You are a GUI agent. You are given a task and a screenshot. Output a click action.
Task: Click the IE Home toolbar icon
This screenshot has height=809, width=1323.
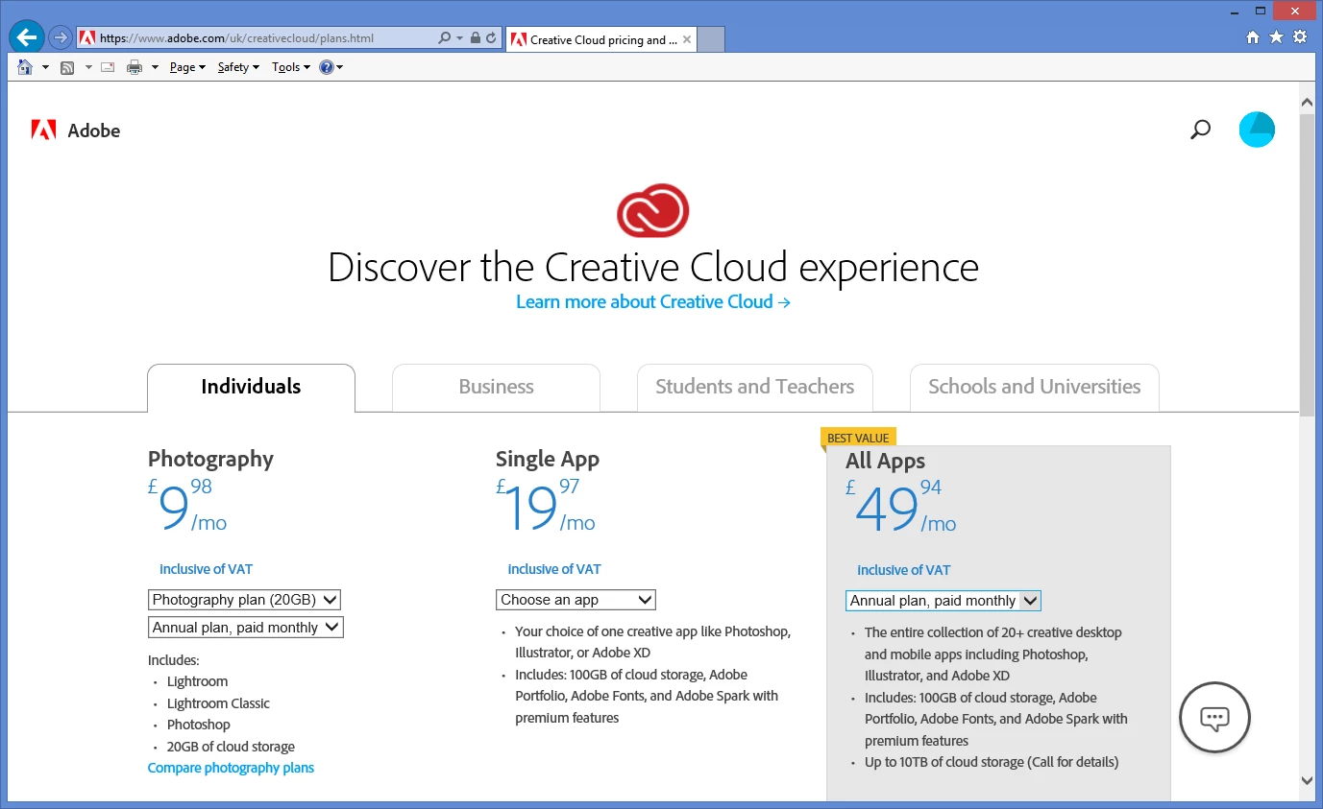coord(25,67)
